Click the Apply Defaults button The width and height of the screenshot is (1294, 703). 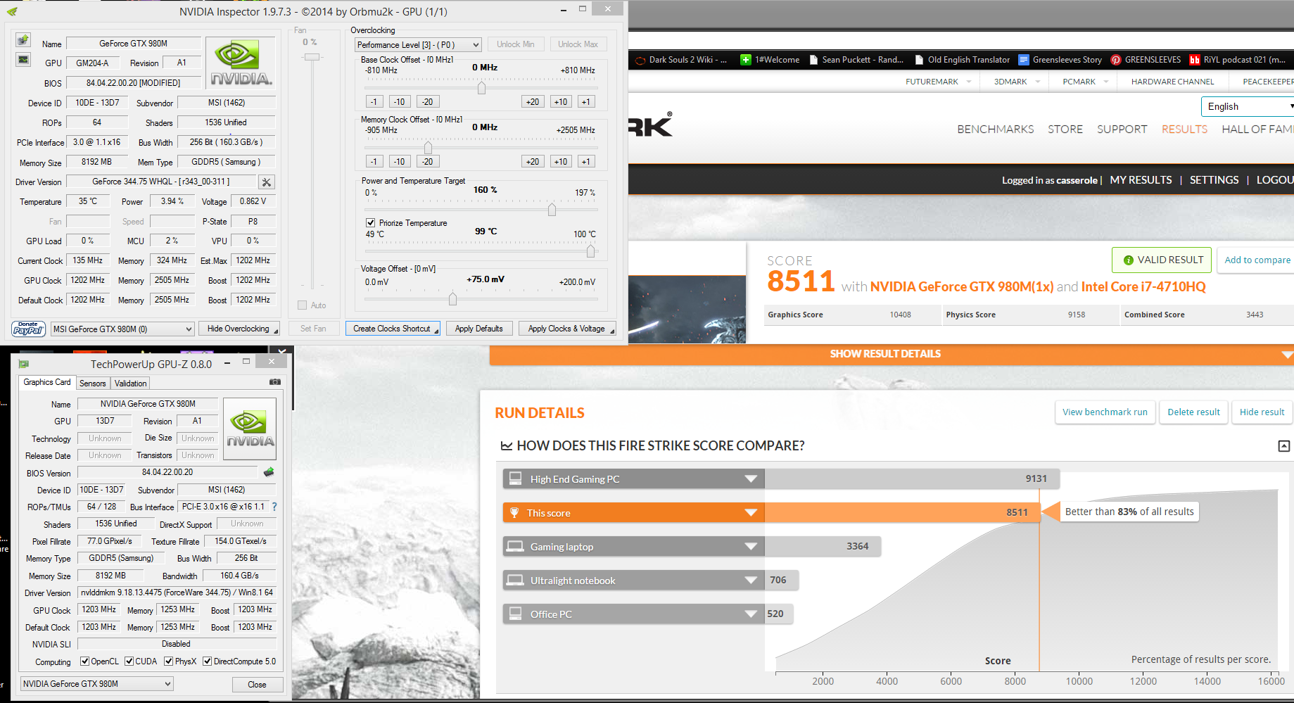(x=478, y=329)
